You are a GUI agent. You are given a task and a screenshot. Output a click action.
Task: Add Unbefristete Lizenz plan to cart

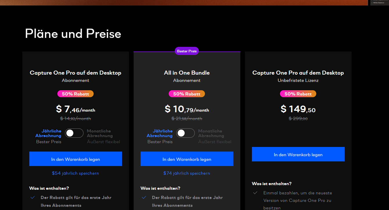coord(298,154)
